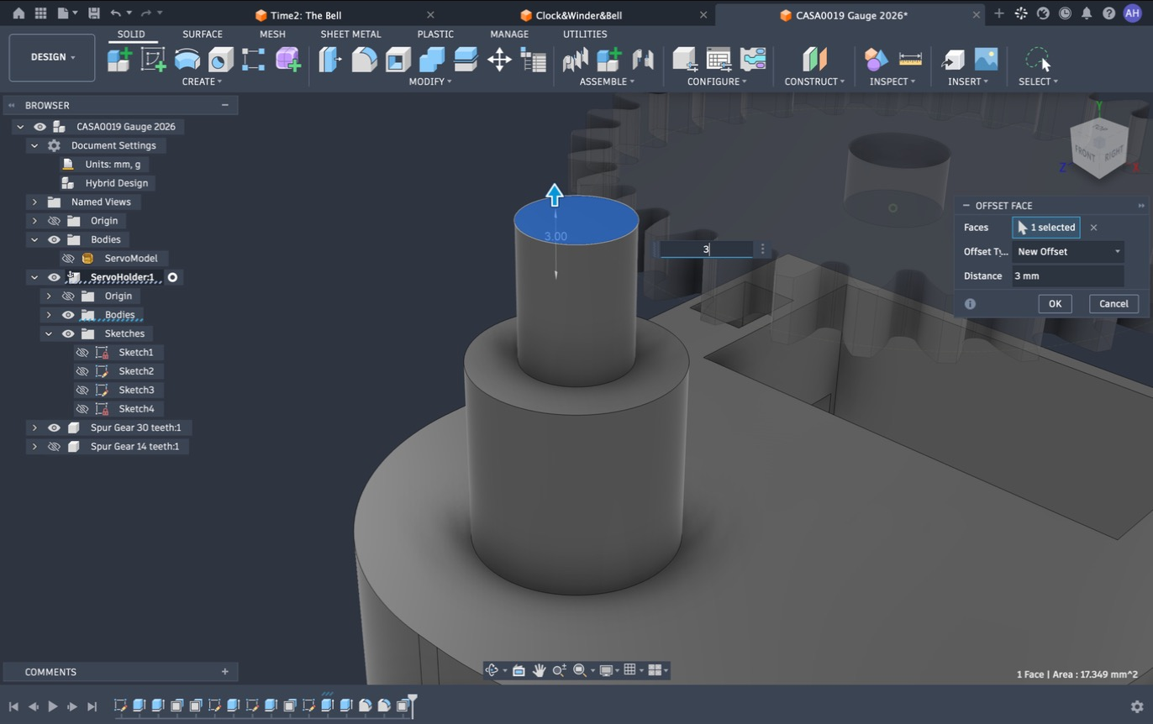Collapse the Document Settings node
Image resolution: width=1153 pixels, height=724 pixels.
coord(34,145)
